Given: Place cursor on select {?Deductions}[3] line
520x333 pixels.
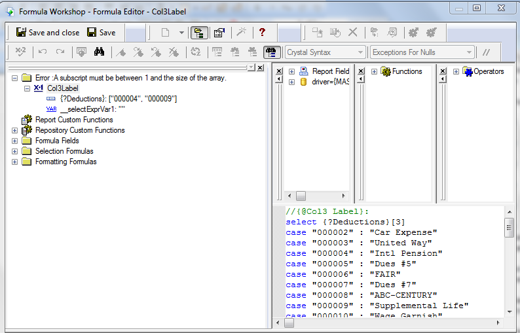Looking at the screenshot, I should point(345,222).
